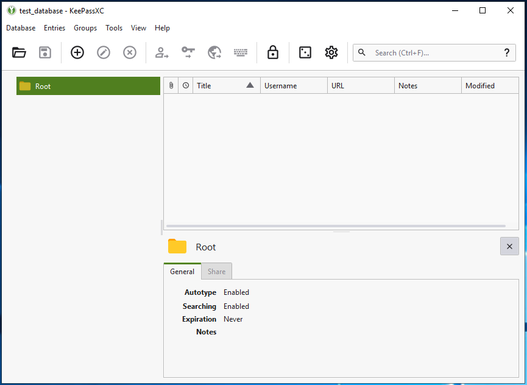The image size is (527, 385).
Task: Click the Root title in preview panel
Action: pos(206,247)
